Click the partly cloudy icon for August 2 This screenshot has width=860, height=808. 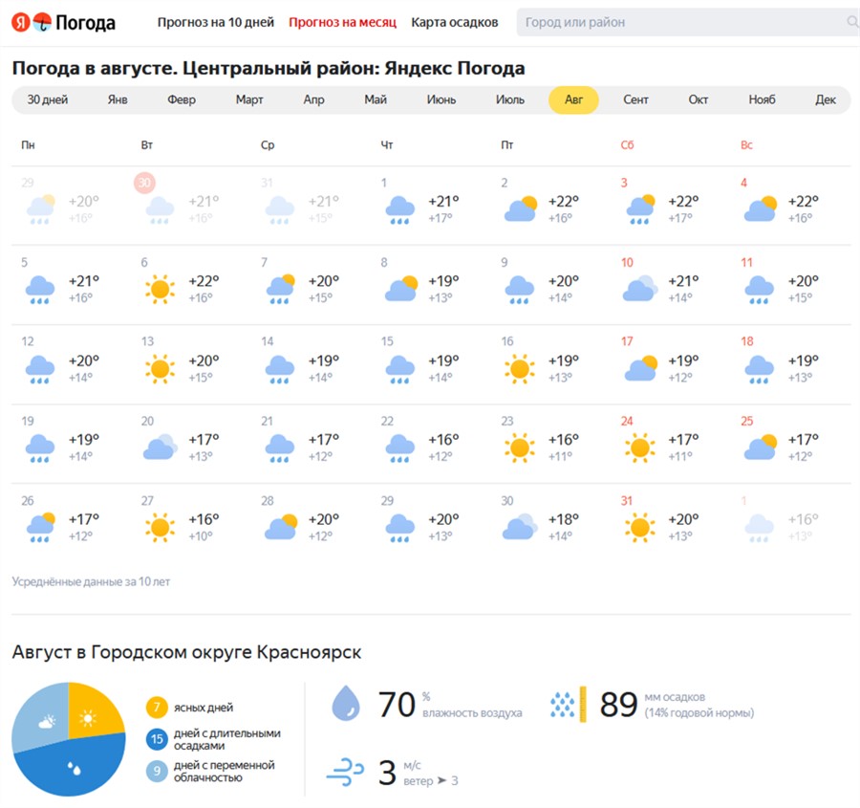(x=519, y=208)
